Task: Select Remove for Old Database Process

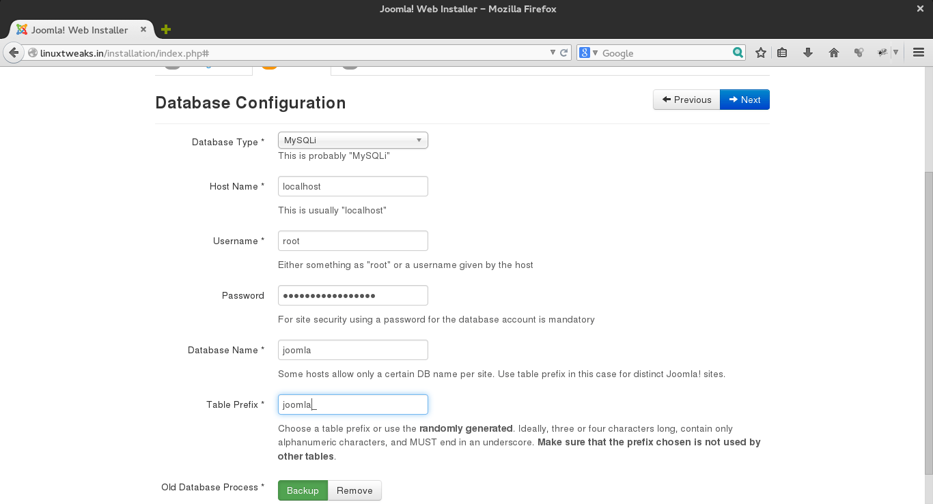Action: [354, 490]
